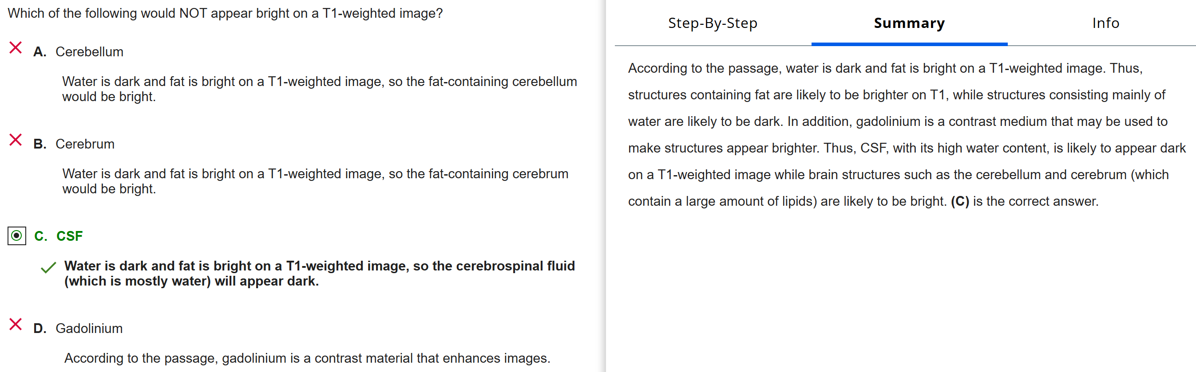
Task: Click red X icon beside Cerebellum answer
Action: click(16, 48)
